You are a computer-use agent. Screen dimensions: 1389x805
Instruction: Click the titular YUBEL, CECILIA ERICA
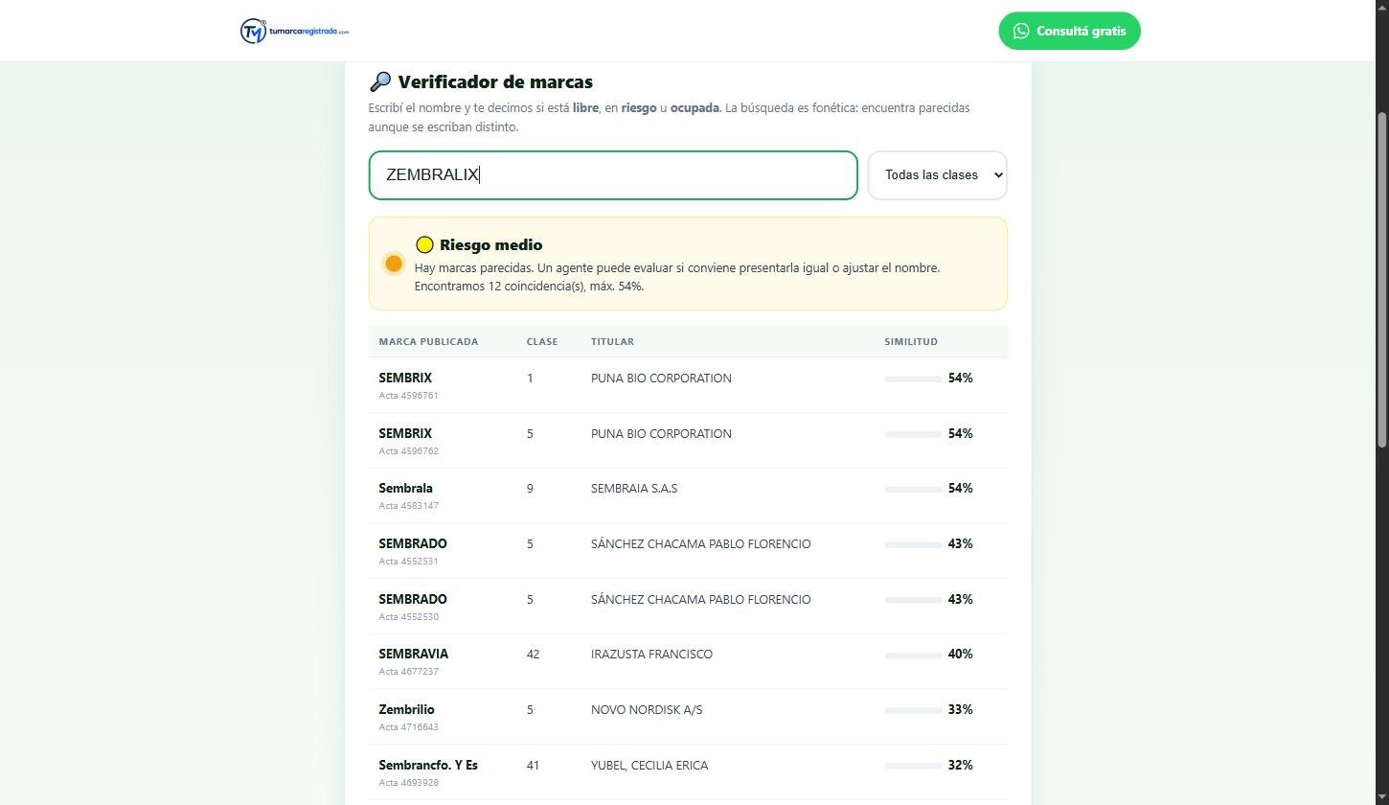(649, 766)
